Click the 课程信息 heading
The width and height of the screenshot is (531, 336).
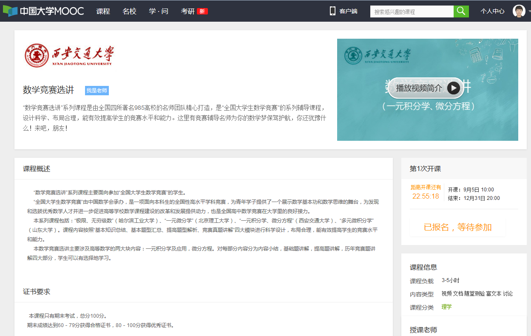click(x=423, y=268)
